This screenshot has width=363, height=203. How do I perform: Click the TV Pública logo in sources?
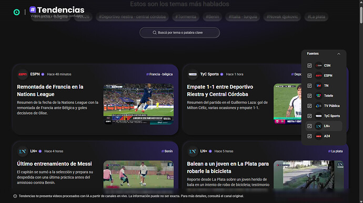click(319, 106)
